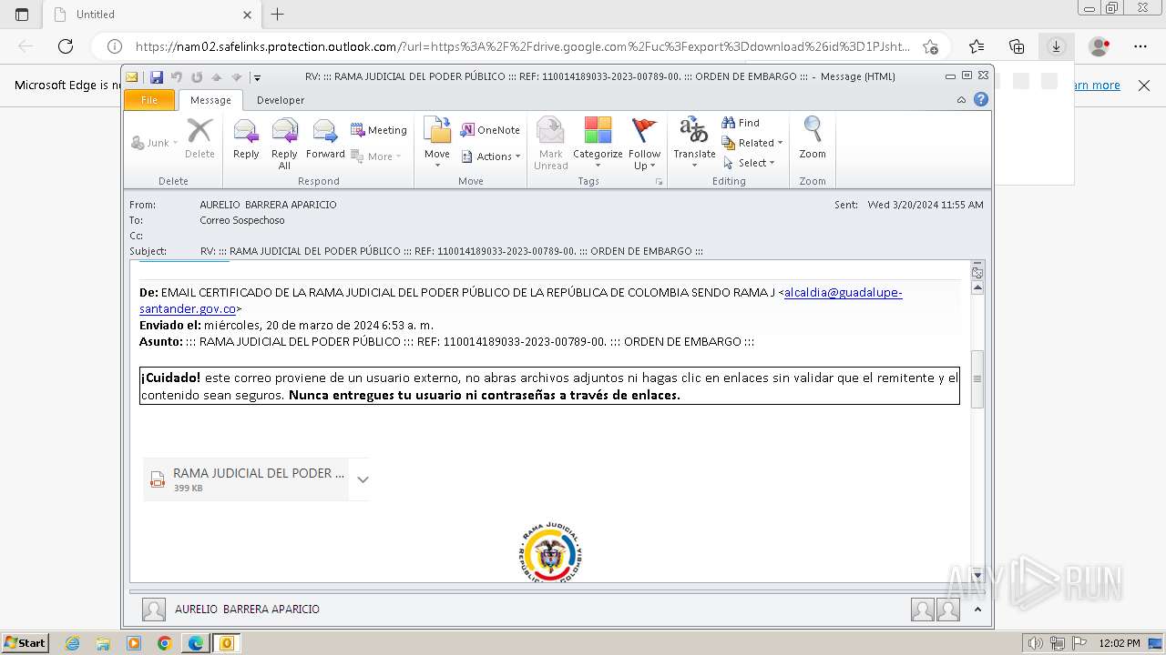This screenshot has height=655, width=1166.
Task: Open Chrome from the taskbar
Action: [164, 643]
